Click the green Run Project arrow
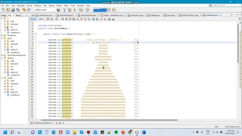This screenshot has height=136, width=242. click(x=75, y=10)
